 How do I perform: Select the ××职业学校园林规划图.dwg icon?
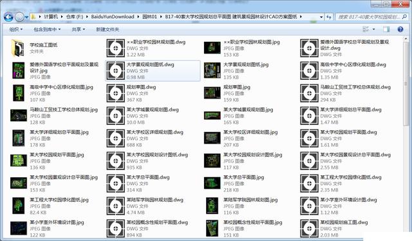pyautogui.click(x=115, y=48)
